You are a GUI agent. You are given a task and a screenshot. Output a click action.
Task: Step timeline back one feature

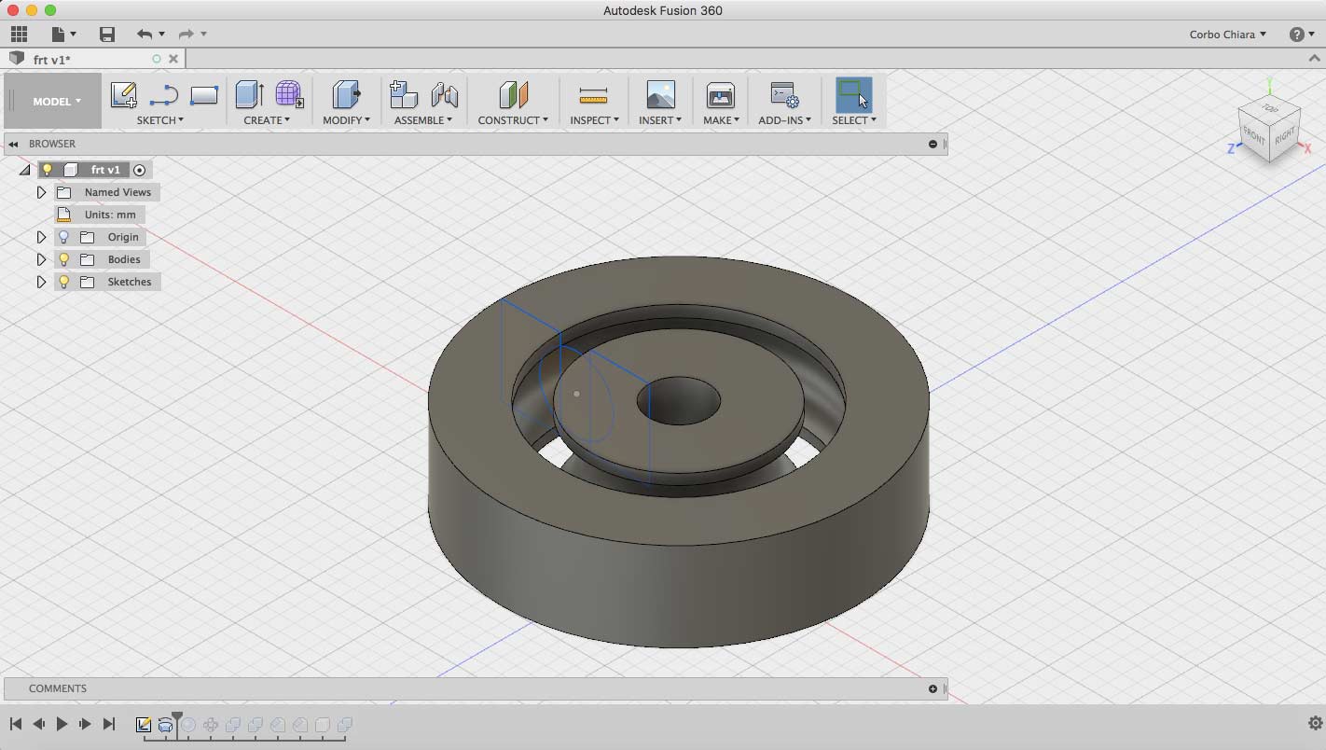38,724
